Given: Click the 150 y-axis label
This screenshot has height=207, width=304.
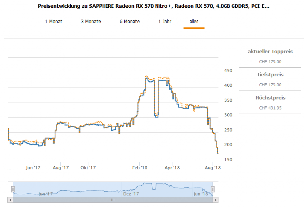Looking at the screenshot, I should click(228, 160).
